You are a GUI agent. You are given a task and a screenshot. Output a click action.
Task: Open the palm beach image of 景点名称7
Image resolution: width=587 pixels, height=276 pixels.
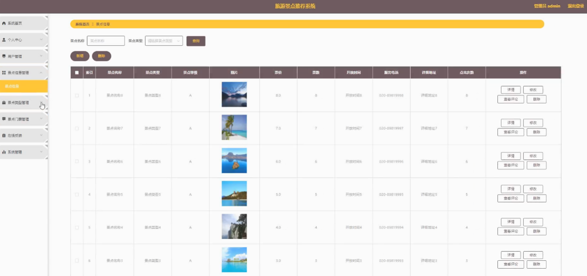tap(234, 128)
